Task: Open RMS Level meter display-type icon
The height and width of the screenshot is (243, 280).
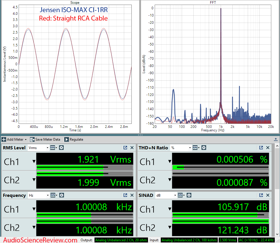Action: point(53,148)
